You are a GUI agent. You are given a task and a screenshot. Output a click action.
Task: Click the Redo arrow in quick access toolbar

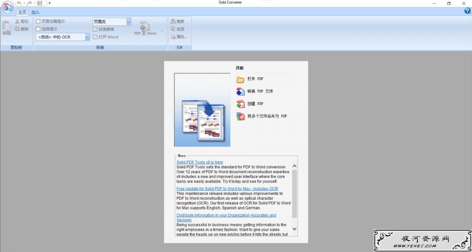pos(29,3)
